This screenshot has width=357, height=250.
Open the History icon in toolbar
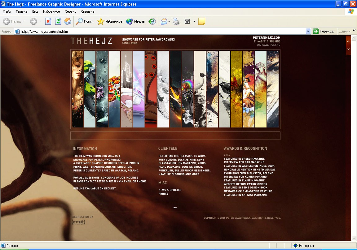152,21
